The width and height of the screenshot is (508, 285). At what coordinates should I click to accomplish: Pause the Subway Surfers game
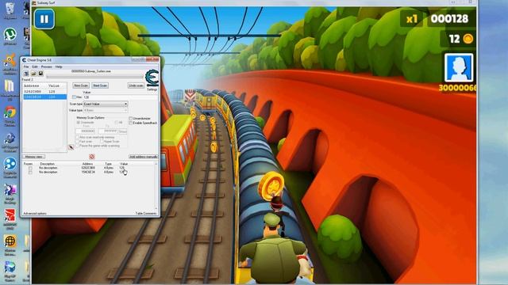[44, 19]
